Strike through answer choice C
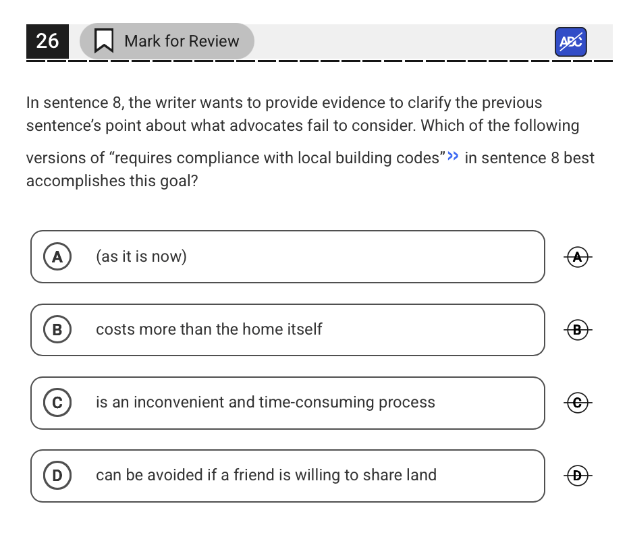Viewport: 629px width, 537px height. (578, 403)
